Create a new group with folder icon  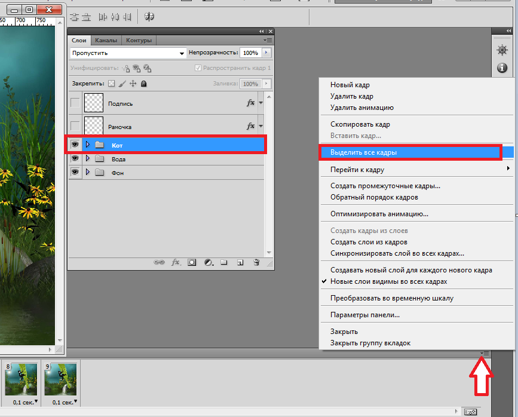224,262
